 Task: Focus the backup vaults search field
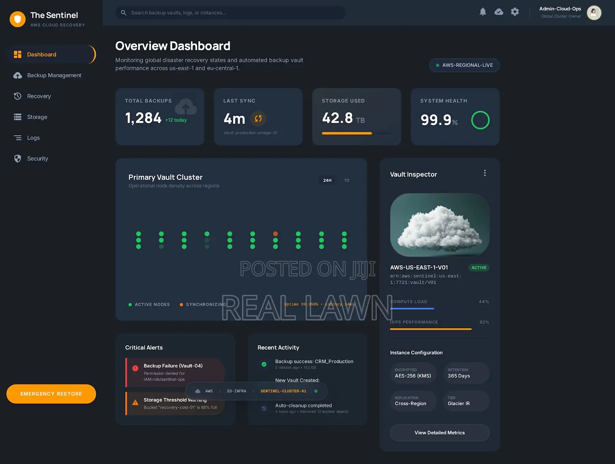231,13
